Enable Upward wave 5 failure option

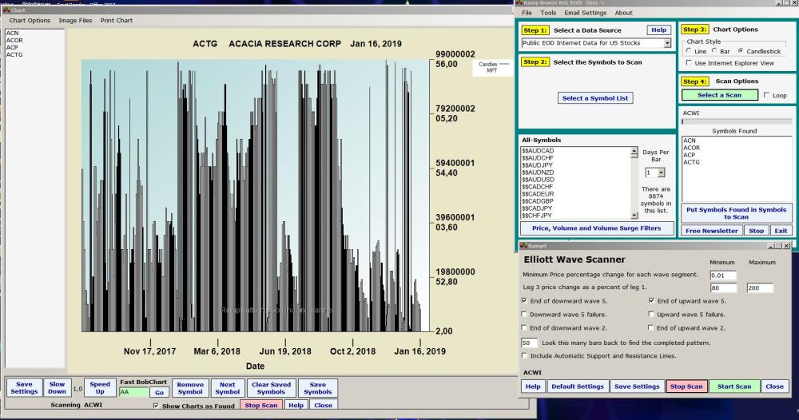tap(652, 315)
